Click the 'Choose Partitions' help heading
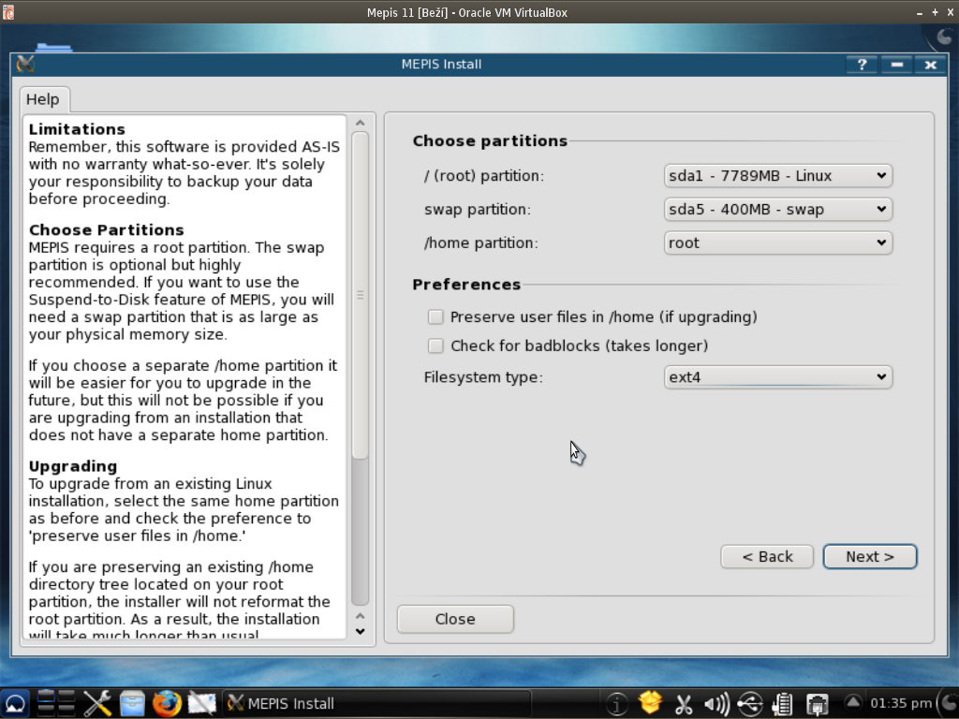The height and width of the screenshot is (719, 959). 107,230
